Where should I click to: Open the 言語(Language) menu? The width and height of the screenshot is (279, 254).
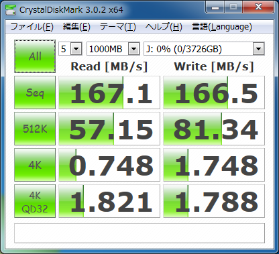click(x=222, y=27)
